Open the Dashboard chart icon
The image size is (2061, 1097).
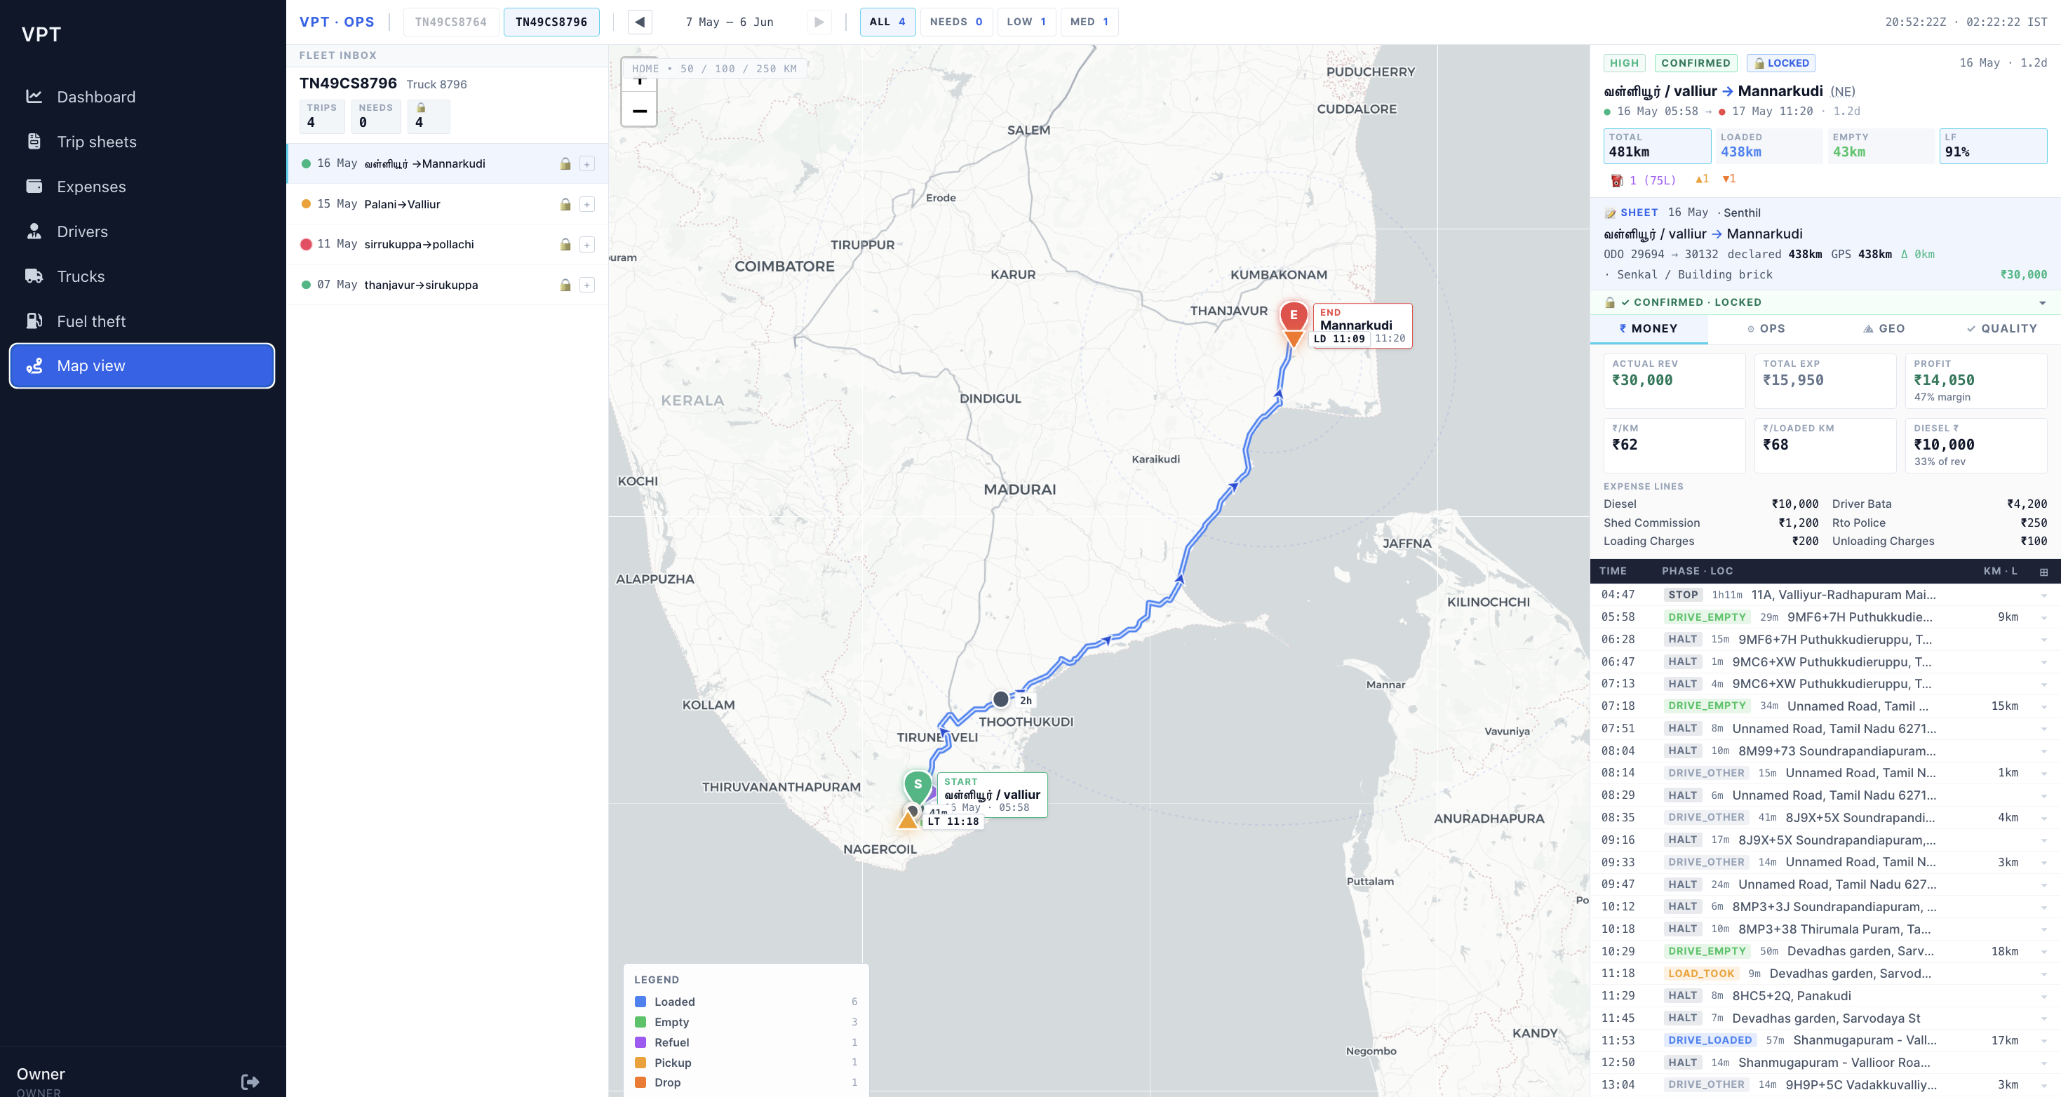[x=34, y=96]
